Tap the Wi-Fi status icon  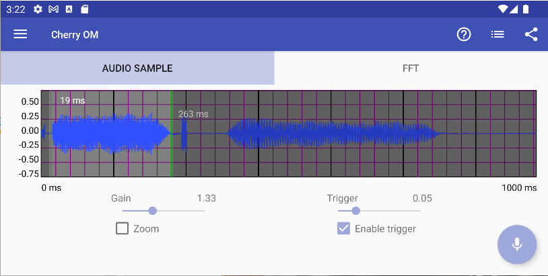(503, 9)
